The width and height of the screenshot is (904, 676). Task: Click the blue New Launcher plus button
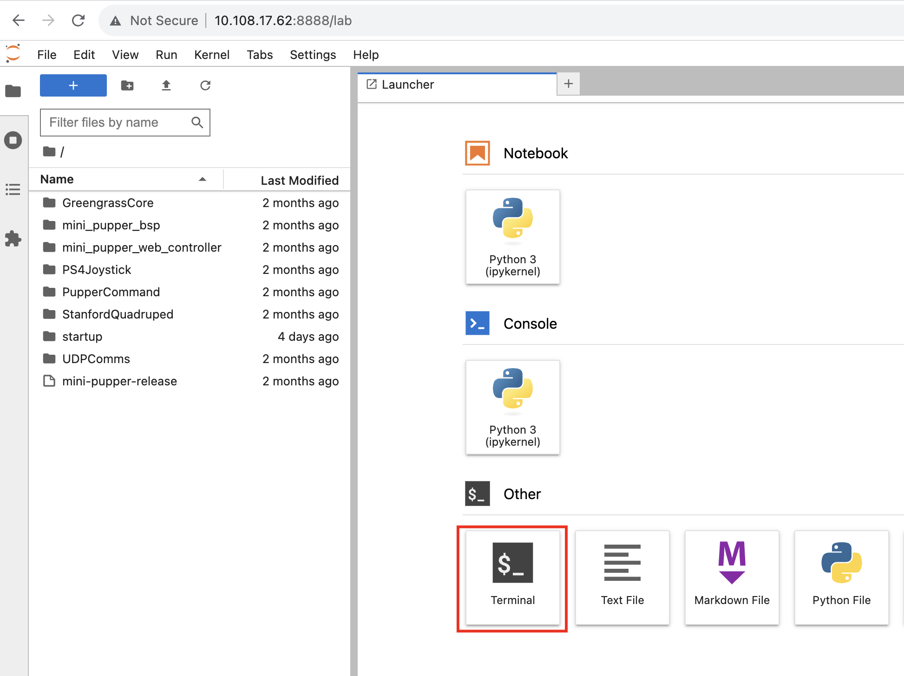[x=73, y=85]
